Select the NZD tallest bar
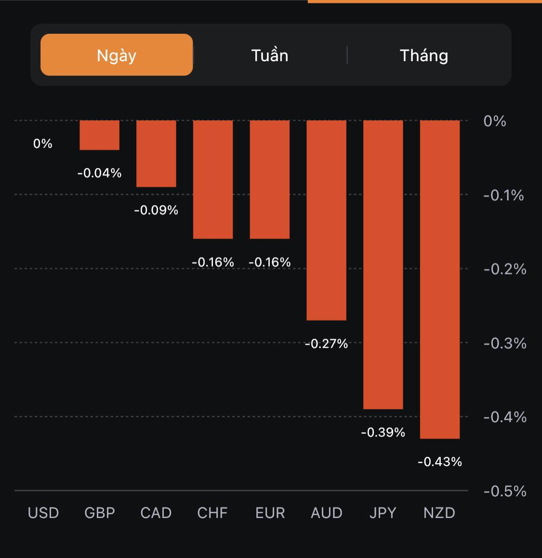Screen dimensions: 542x558 (x=440, y=279)
